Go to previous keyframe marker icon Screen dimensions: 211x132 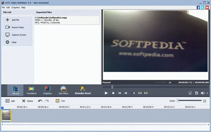pos(140,93)
